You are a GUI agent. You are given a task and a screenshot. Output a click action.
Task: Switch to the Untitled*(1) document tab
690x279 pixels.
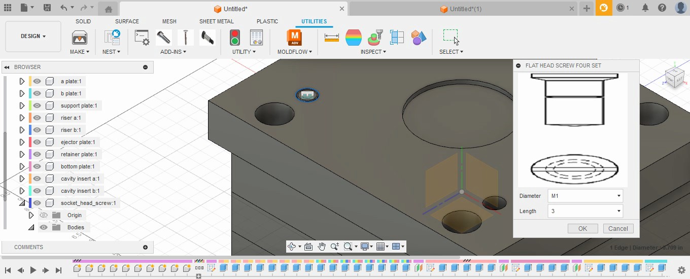click(x=461, y=9)
